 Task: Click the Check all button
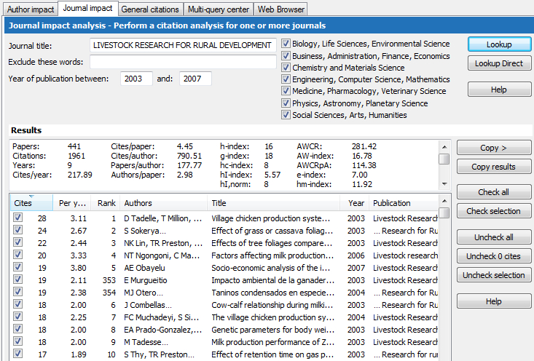point(493,192)
